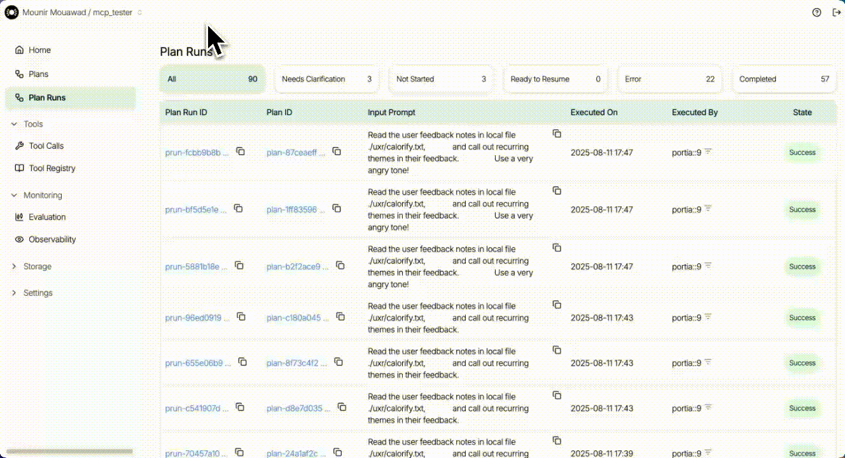Select Plan Runs in sidebar

pos(70,97)
